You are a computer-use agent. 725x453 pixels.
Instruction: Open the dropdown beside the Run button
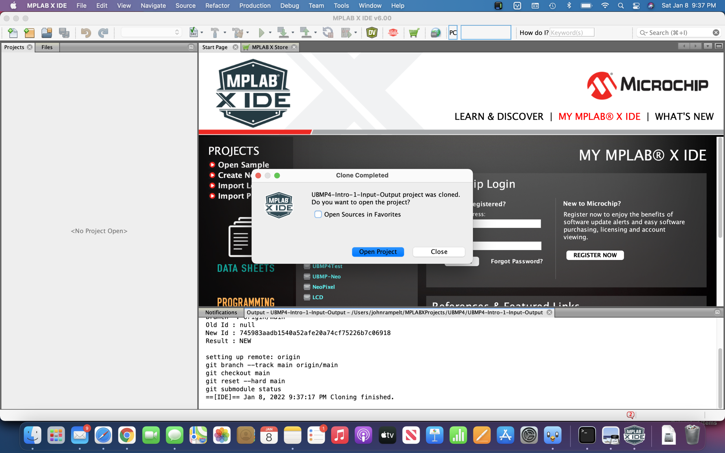point(270,33)
